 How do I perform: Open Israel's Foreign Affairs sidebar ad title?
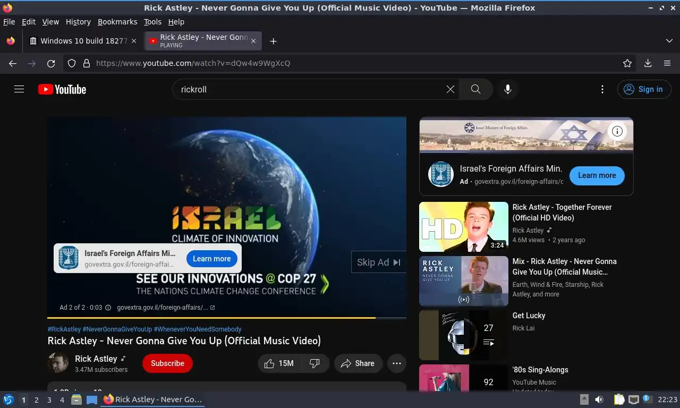(x=511, y=168)
